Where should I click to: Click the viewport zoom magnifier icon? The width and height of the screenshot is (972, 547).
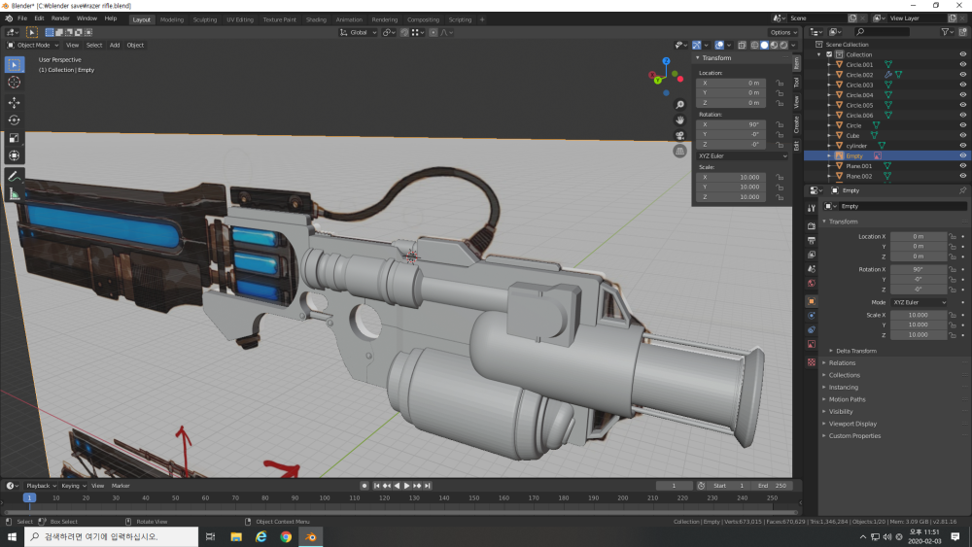point(680,105)
